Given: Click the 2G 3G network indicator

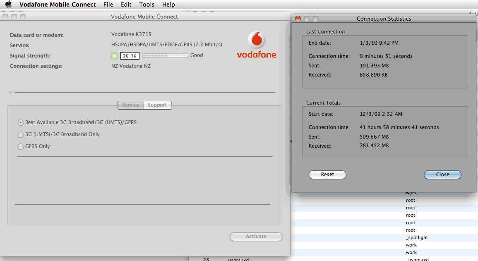Looking at the screenshot, I should (130, 56).
